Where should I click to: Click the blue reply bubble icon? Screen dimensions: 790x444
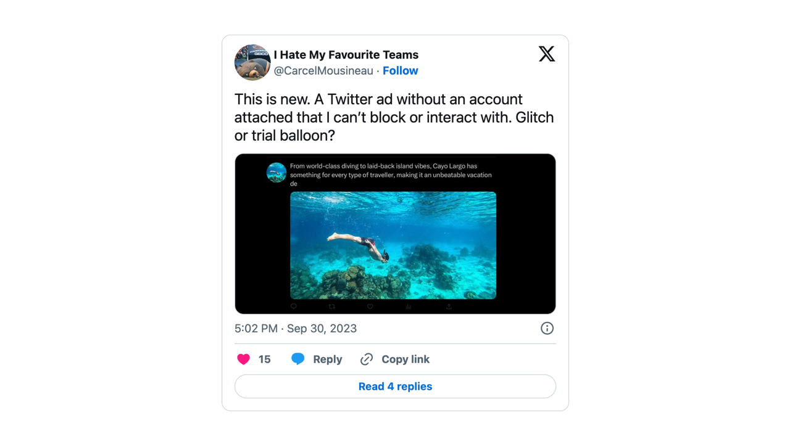[297, 359]
